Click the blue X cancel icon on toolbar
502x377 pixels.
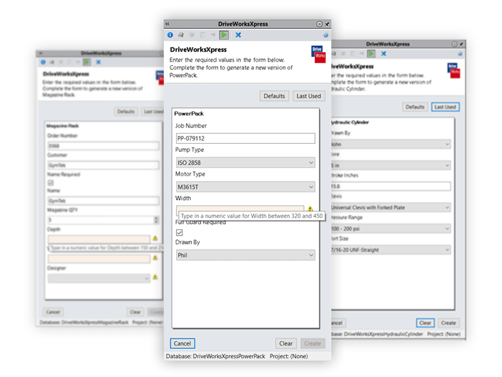click(237, 35)
